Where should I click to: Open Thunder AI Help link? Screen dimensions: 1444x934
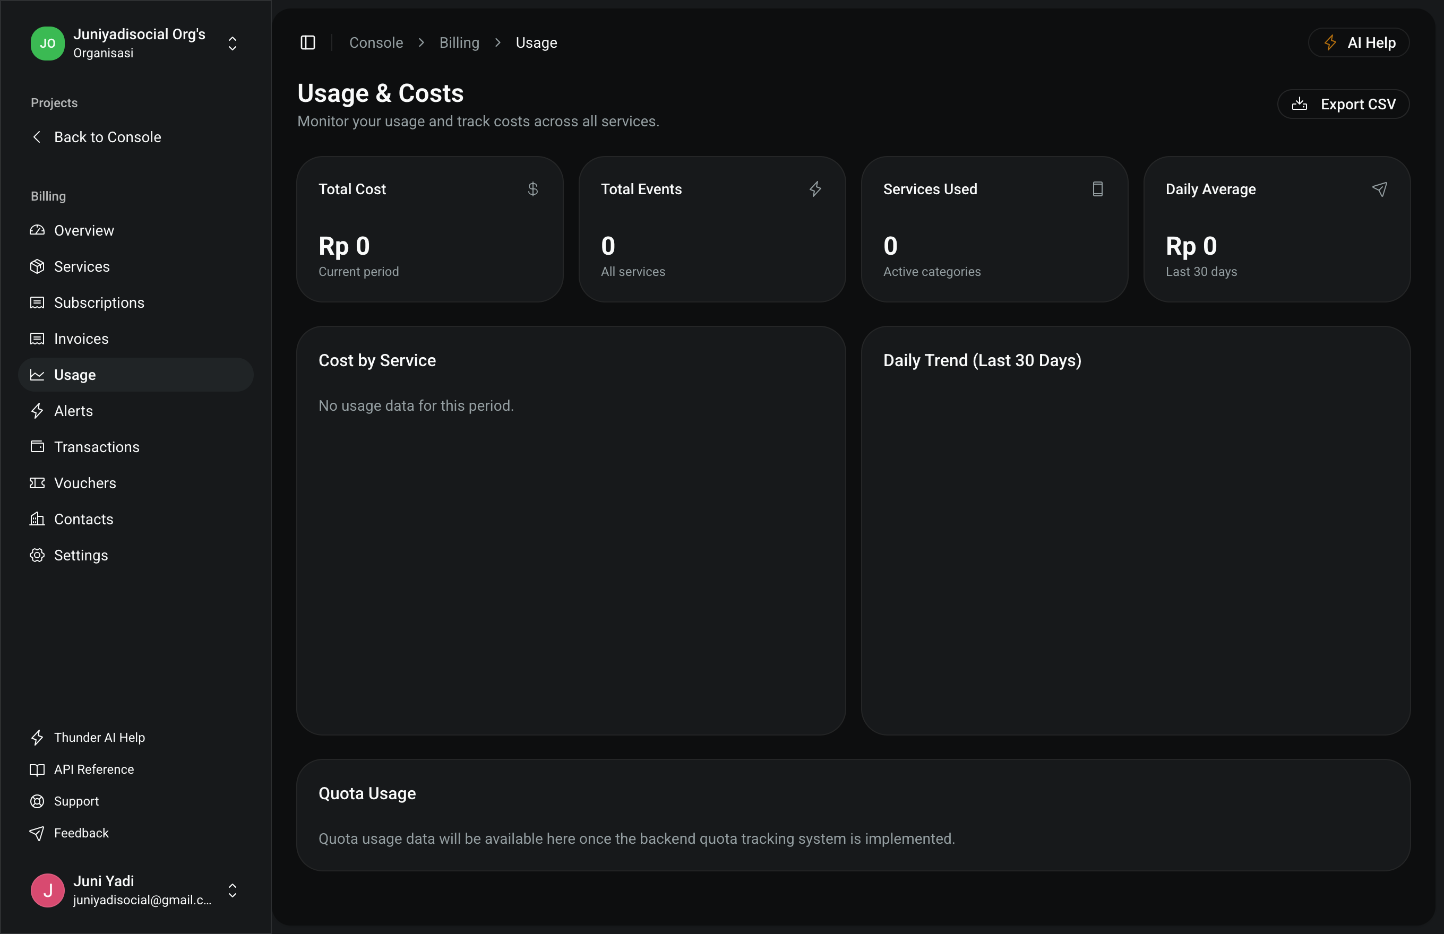click(x=136, y=738)
